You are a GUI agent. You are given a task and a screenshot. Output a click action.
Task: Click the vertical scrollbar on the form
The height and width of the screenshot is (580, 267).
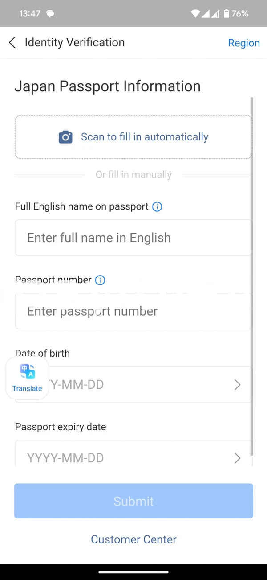[x=252, y=276]
